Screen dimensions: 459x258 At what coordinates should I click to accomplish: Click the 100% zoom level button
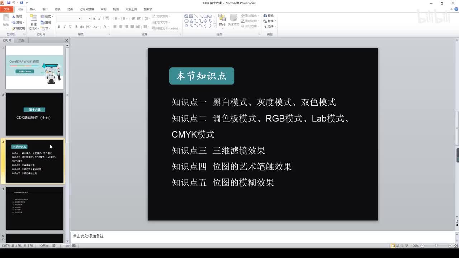(415, 246)
